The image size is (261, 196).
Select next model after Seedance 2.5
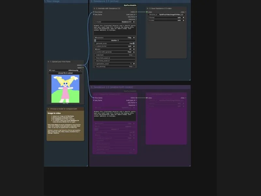click(134, 22)
